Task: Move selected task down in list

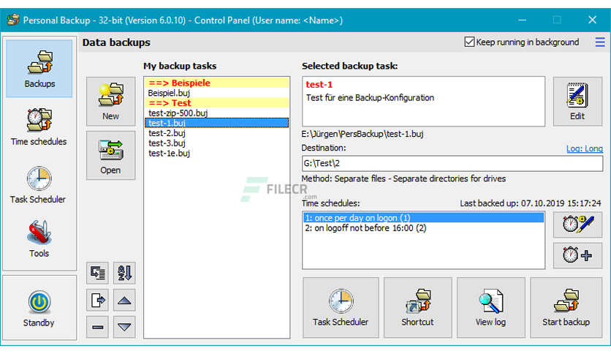Action: (x=125, y=326)
